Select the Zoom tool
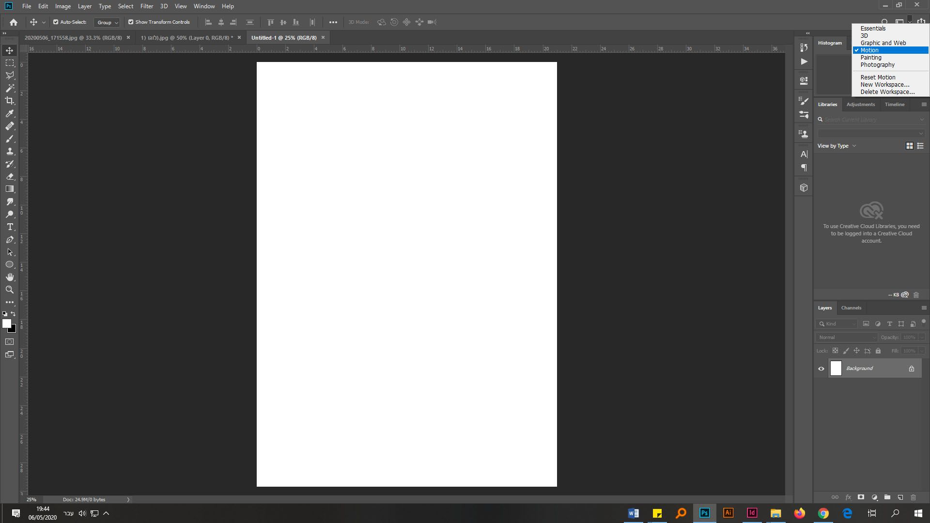The width and height of the screenshot is (930, 523). tap(10, 290)
